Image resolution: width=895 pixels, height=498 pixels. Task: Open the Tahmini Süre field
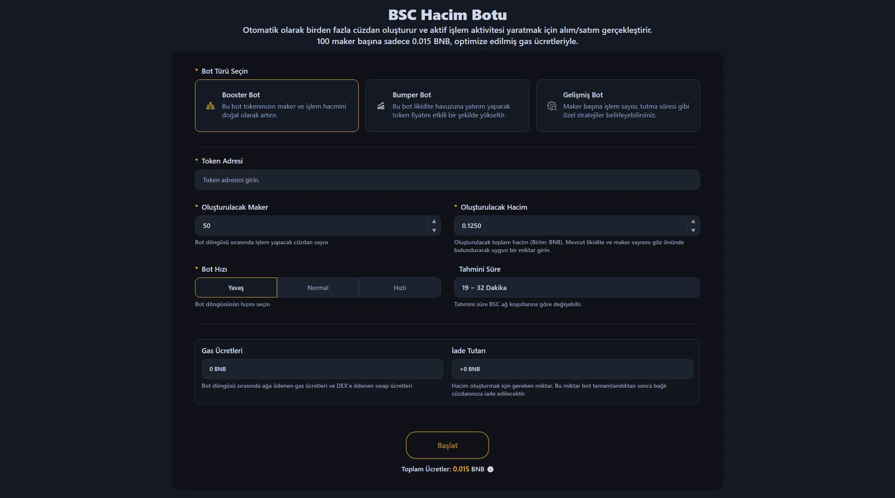point(576,287)
